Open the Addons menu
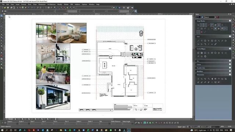The image size is (235, 132). click(77, 4)
